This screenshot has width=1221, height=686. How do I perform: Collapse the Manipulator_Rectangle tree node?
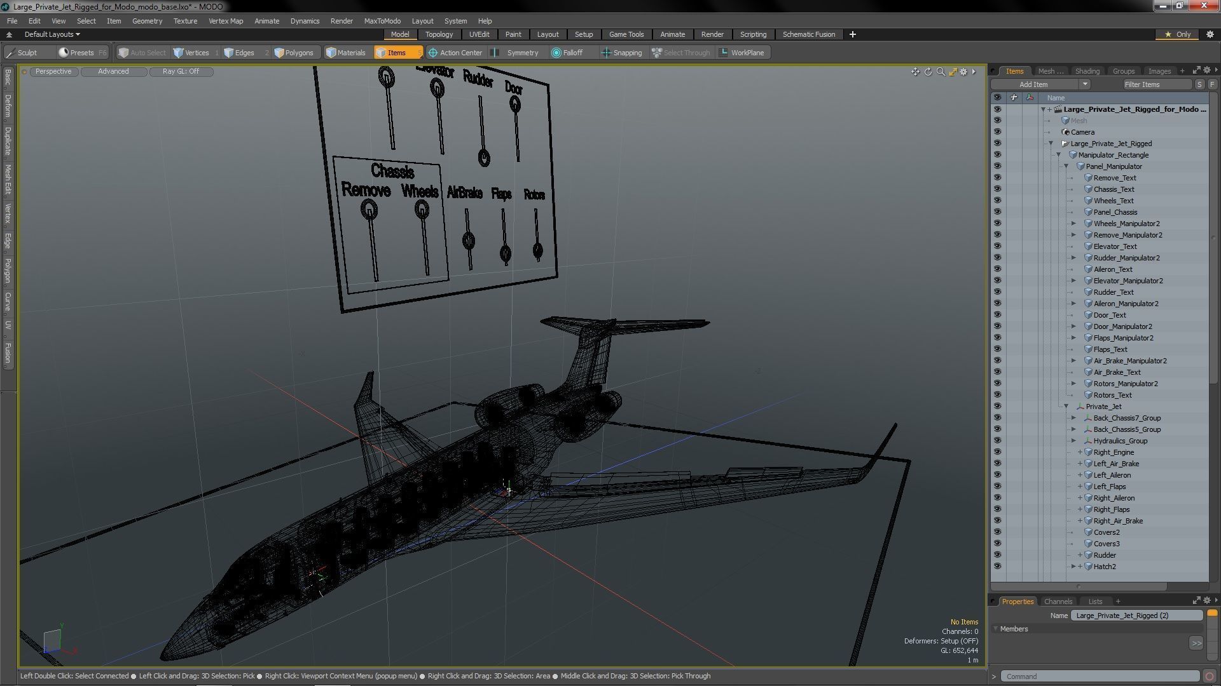(1059, 155)
